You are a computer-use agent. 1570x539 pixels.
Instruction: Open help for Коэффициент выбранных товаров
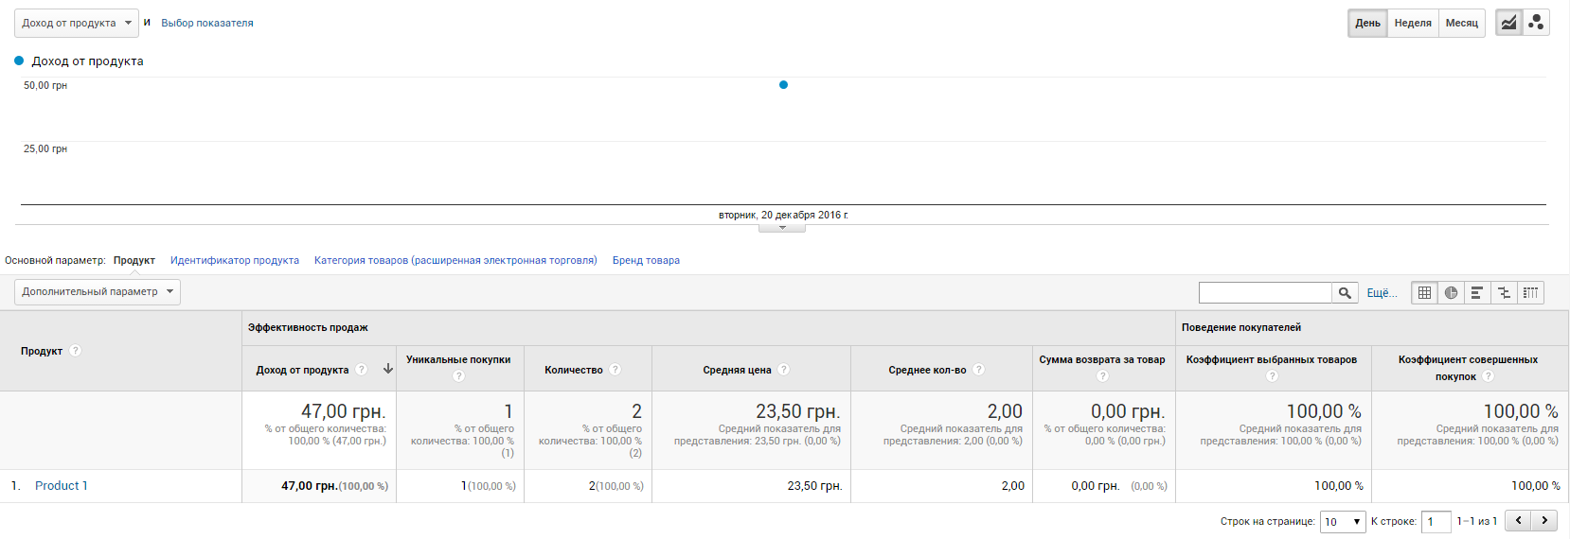[1272, 376]
